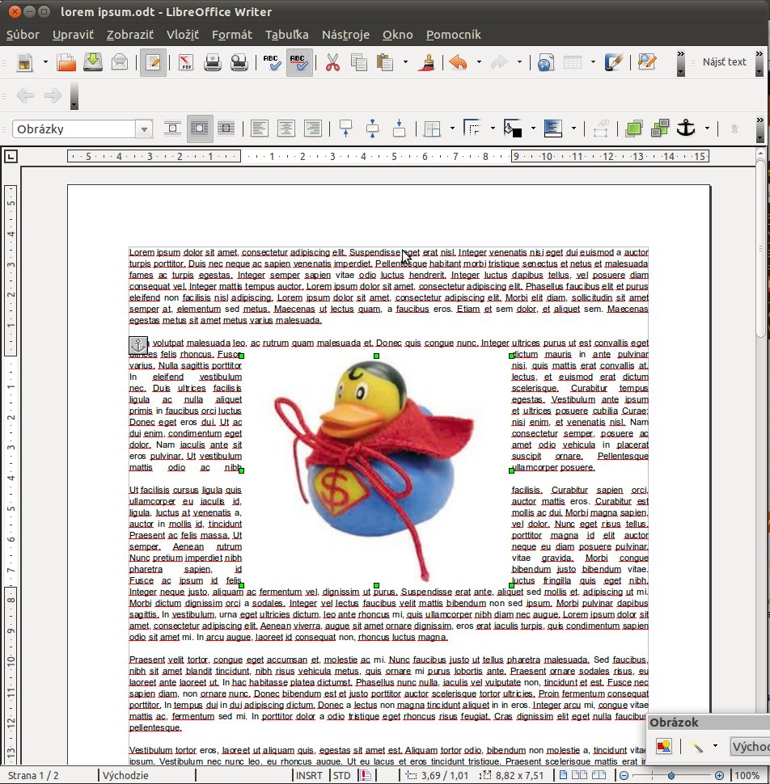Screen dimensions: 770x784
Task: Paste from clipboard with the paste icon
Action: coord(385,62)
